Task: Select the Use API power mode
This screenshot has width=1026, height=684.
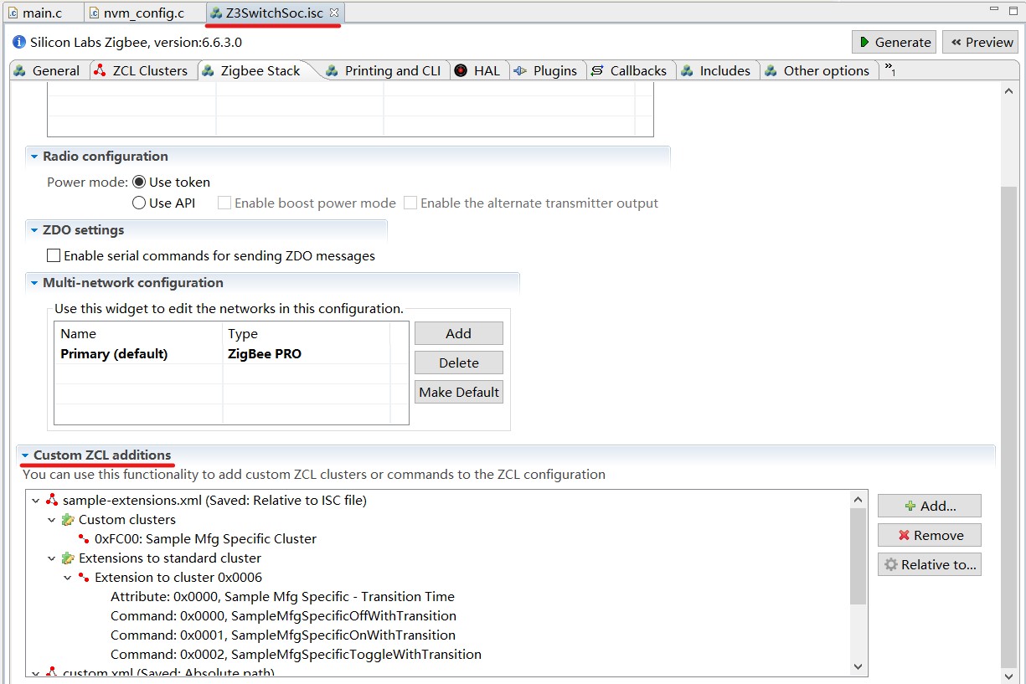Action: pyautogui.click(x=139, y=203)
